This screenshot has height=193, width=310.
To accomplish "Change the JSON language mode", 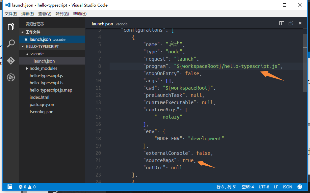I will pos(287,187).
